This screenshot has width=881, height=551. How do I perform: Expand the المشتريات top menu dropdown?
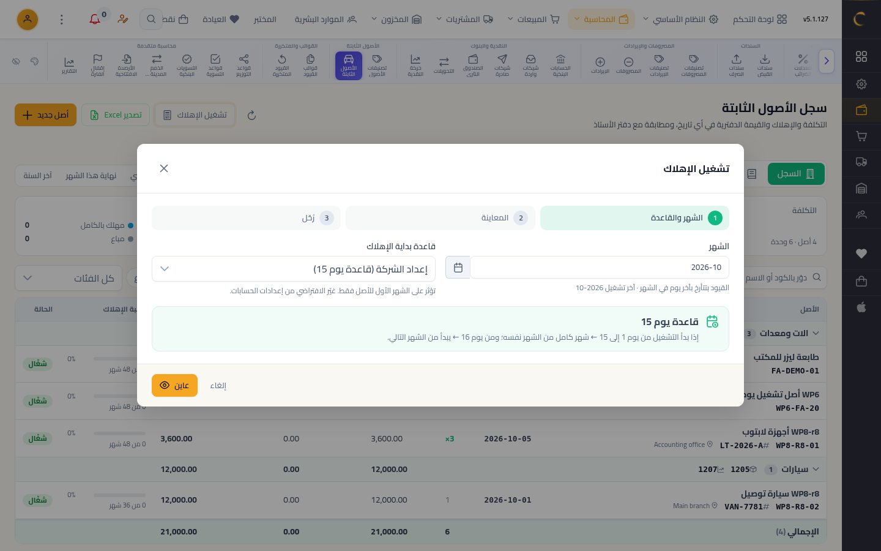coord(464,20)
